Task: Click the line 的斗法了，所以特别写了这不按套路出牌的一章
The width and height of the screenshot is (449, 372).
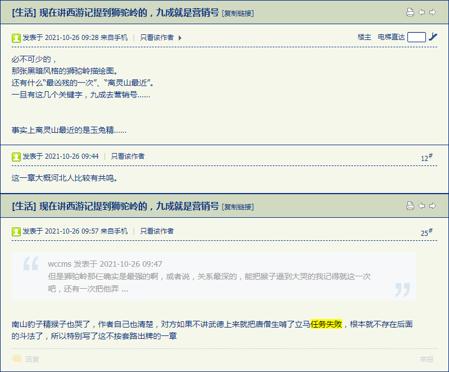Action: point(94,336)
